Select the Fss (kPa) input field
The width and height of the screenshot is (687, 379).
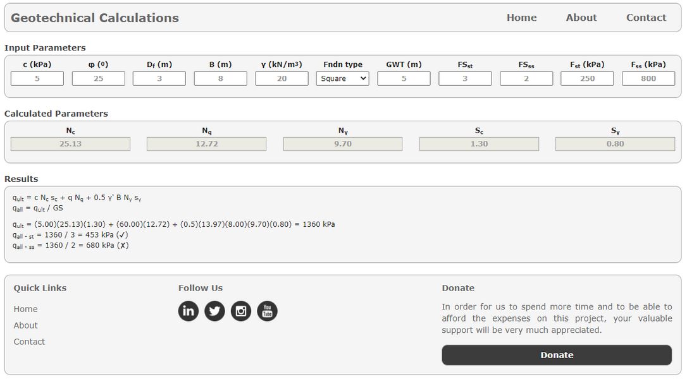click(x=648, y=78)
